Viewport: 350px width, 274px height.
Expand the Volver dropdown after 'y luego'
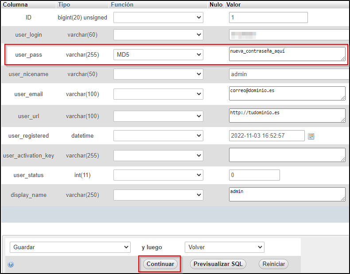(224, 247)
